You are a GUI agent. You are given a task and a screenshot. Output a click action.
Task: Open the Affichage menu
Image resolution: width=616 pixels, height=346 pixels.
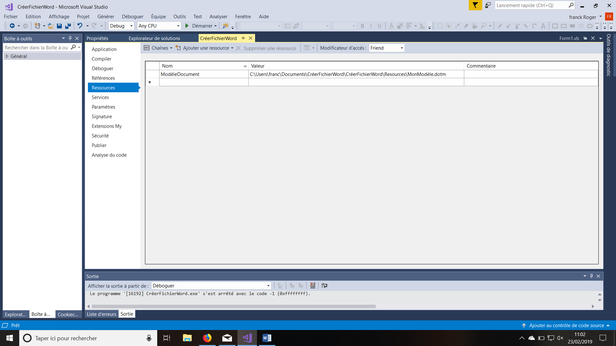pyautogui.click(x=59, y=16)
